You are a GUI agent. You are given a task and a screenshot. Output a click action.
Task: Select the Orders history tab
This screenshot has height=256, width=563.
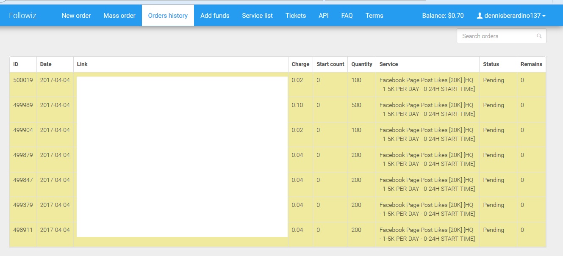click(x=168, y=16)
